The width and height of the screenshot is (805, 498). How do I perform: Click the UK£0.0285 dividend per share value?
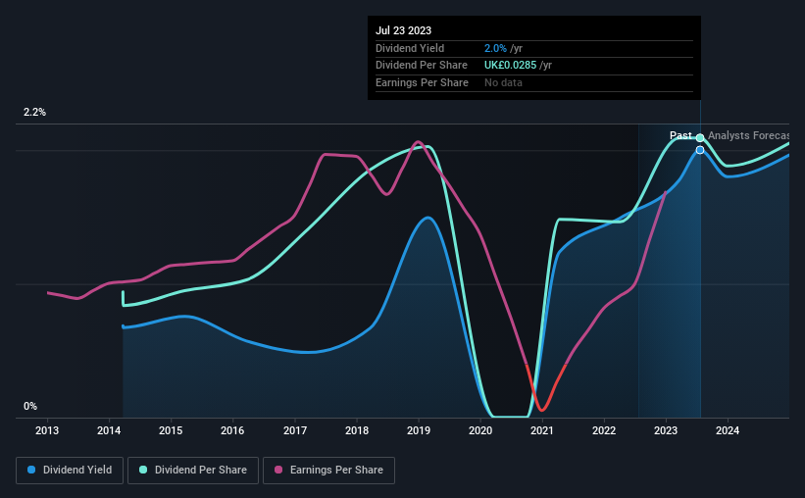click(510, 66)
